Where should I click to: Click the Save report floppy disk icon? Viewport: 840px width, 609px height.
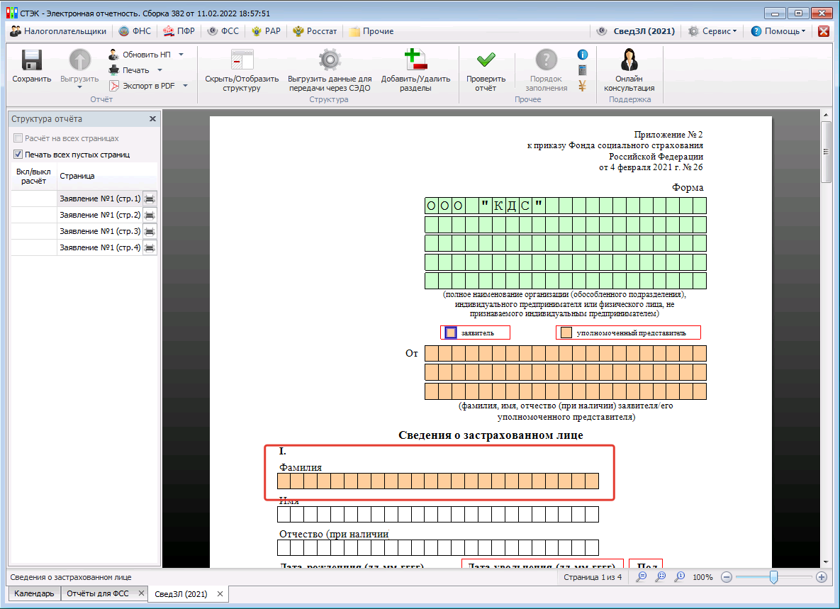31,62
